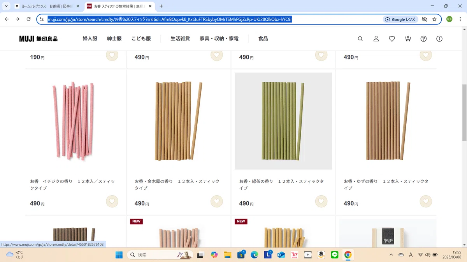The image size is (467, 262).
Task: Open Outlook in taskbar
Action: pyautogui.click(x=281, y=255)
